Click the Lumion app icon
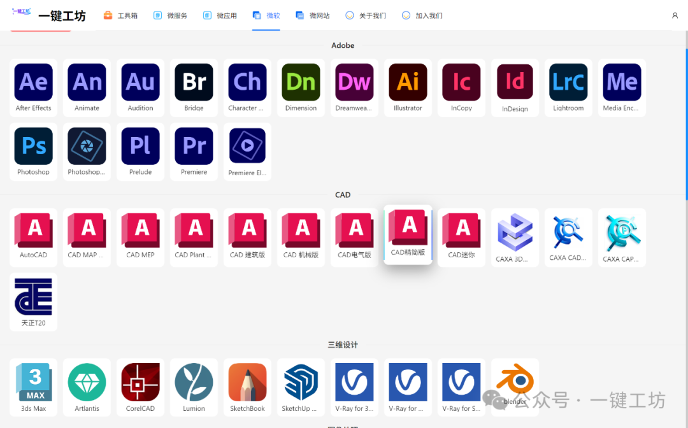The height and width of the screenshot is (428, 688). tap(194, 387)
